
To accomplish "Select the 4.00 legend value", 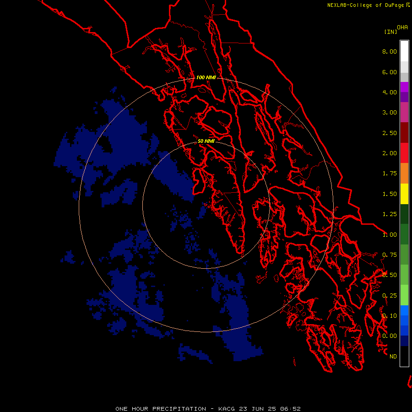I will coord(390,92).
